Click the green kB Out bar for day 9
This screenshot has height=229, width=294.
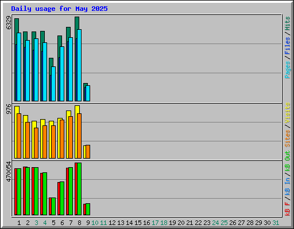pyautogui.click(x=88, y=210)
